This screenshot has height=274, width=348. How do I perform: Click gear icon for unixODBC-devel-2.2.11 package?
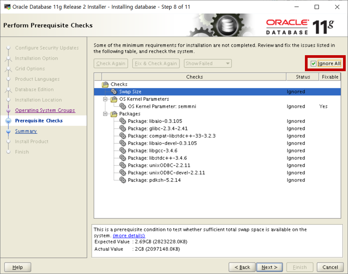[122, 172]
